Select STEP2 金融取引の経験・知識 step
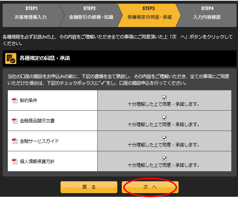Viewport: 238px width, 199px height. point(90,13)
